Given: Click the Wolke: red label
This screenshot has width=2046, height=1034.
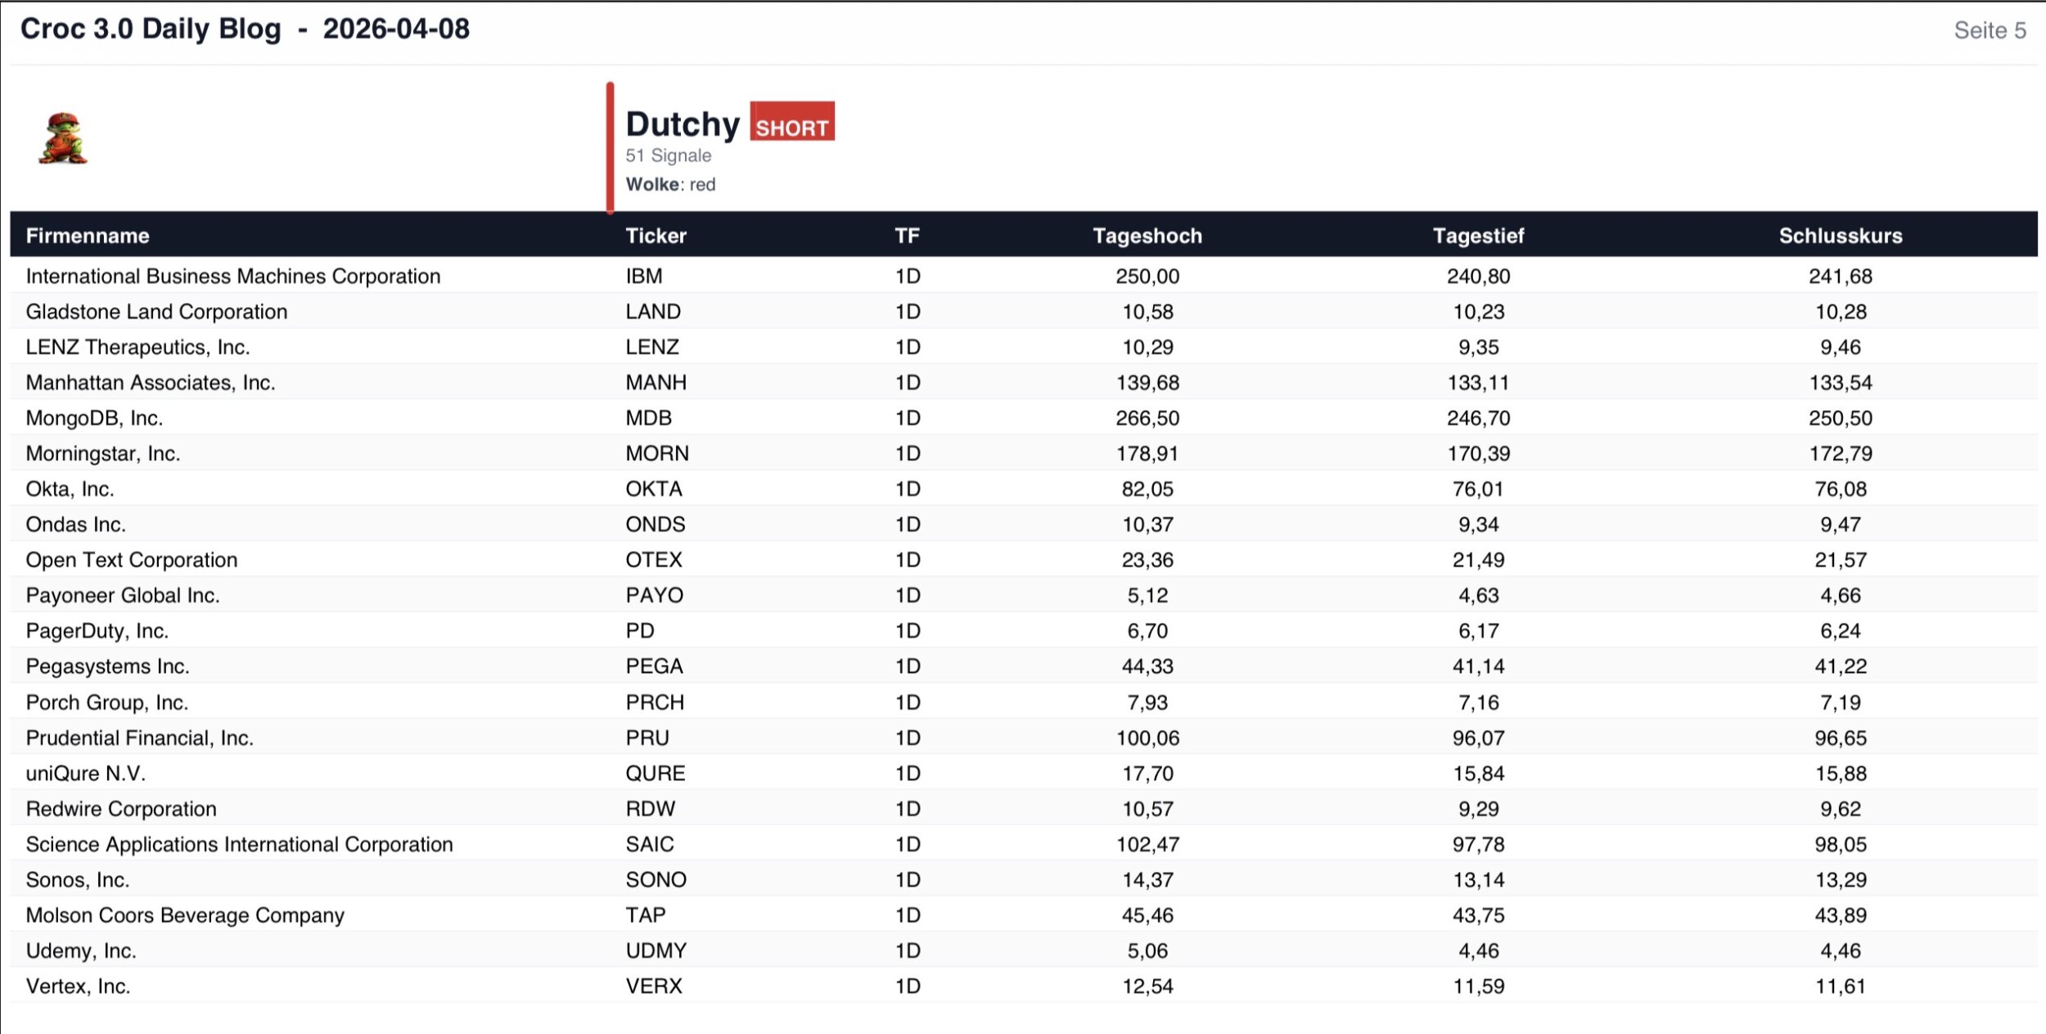Looking at the screenshot, I should pyautogui.click(x=670, y=184).
